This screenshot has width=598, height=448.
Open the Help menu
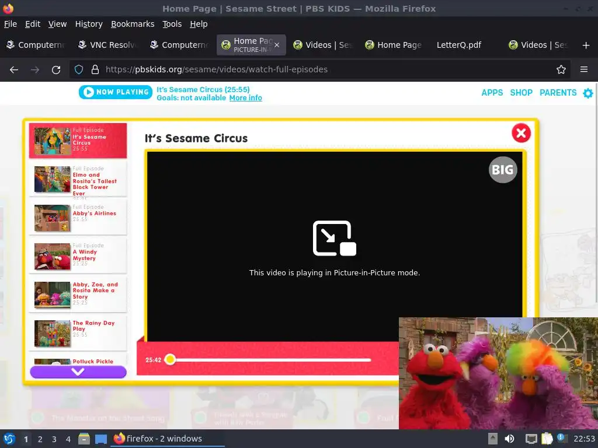(199, 24)
